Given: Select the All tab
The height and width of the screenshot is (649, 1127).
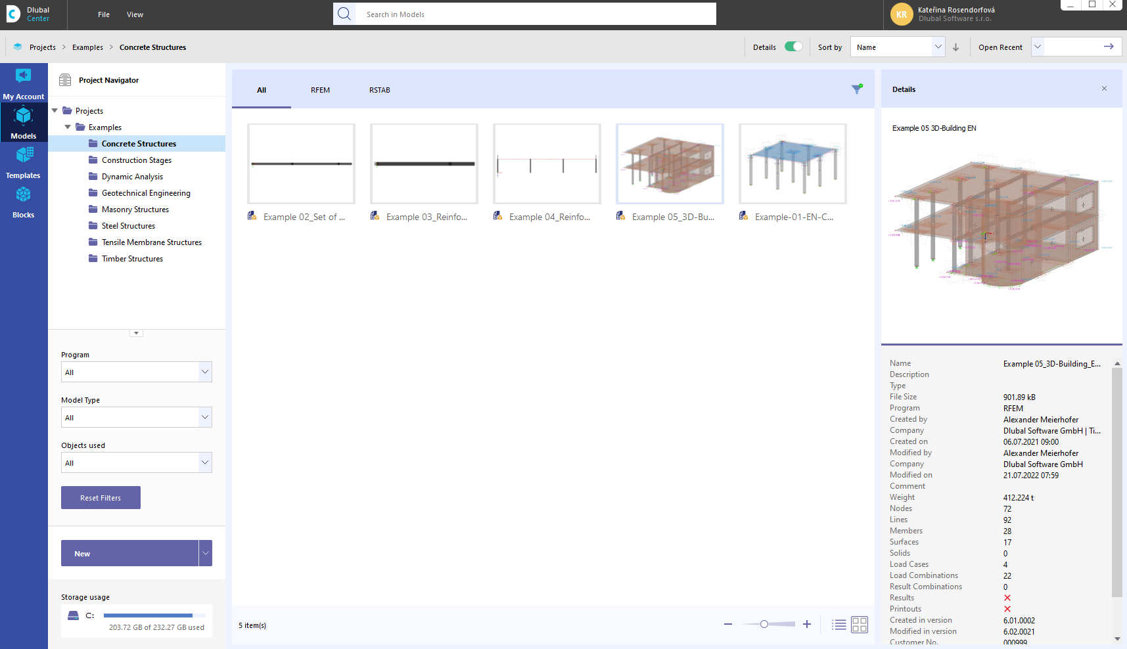Looking at the screenshot, I should click(x=262, y=90).
